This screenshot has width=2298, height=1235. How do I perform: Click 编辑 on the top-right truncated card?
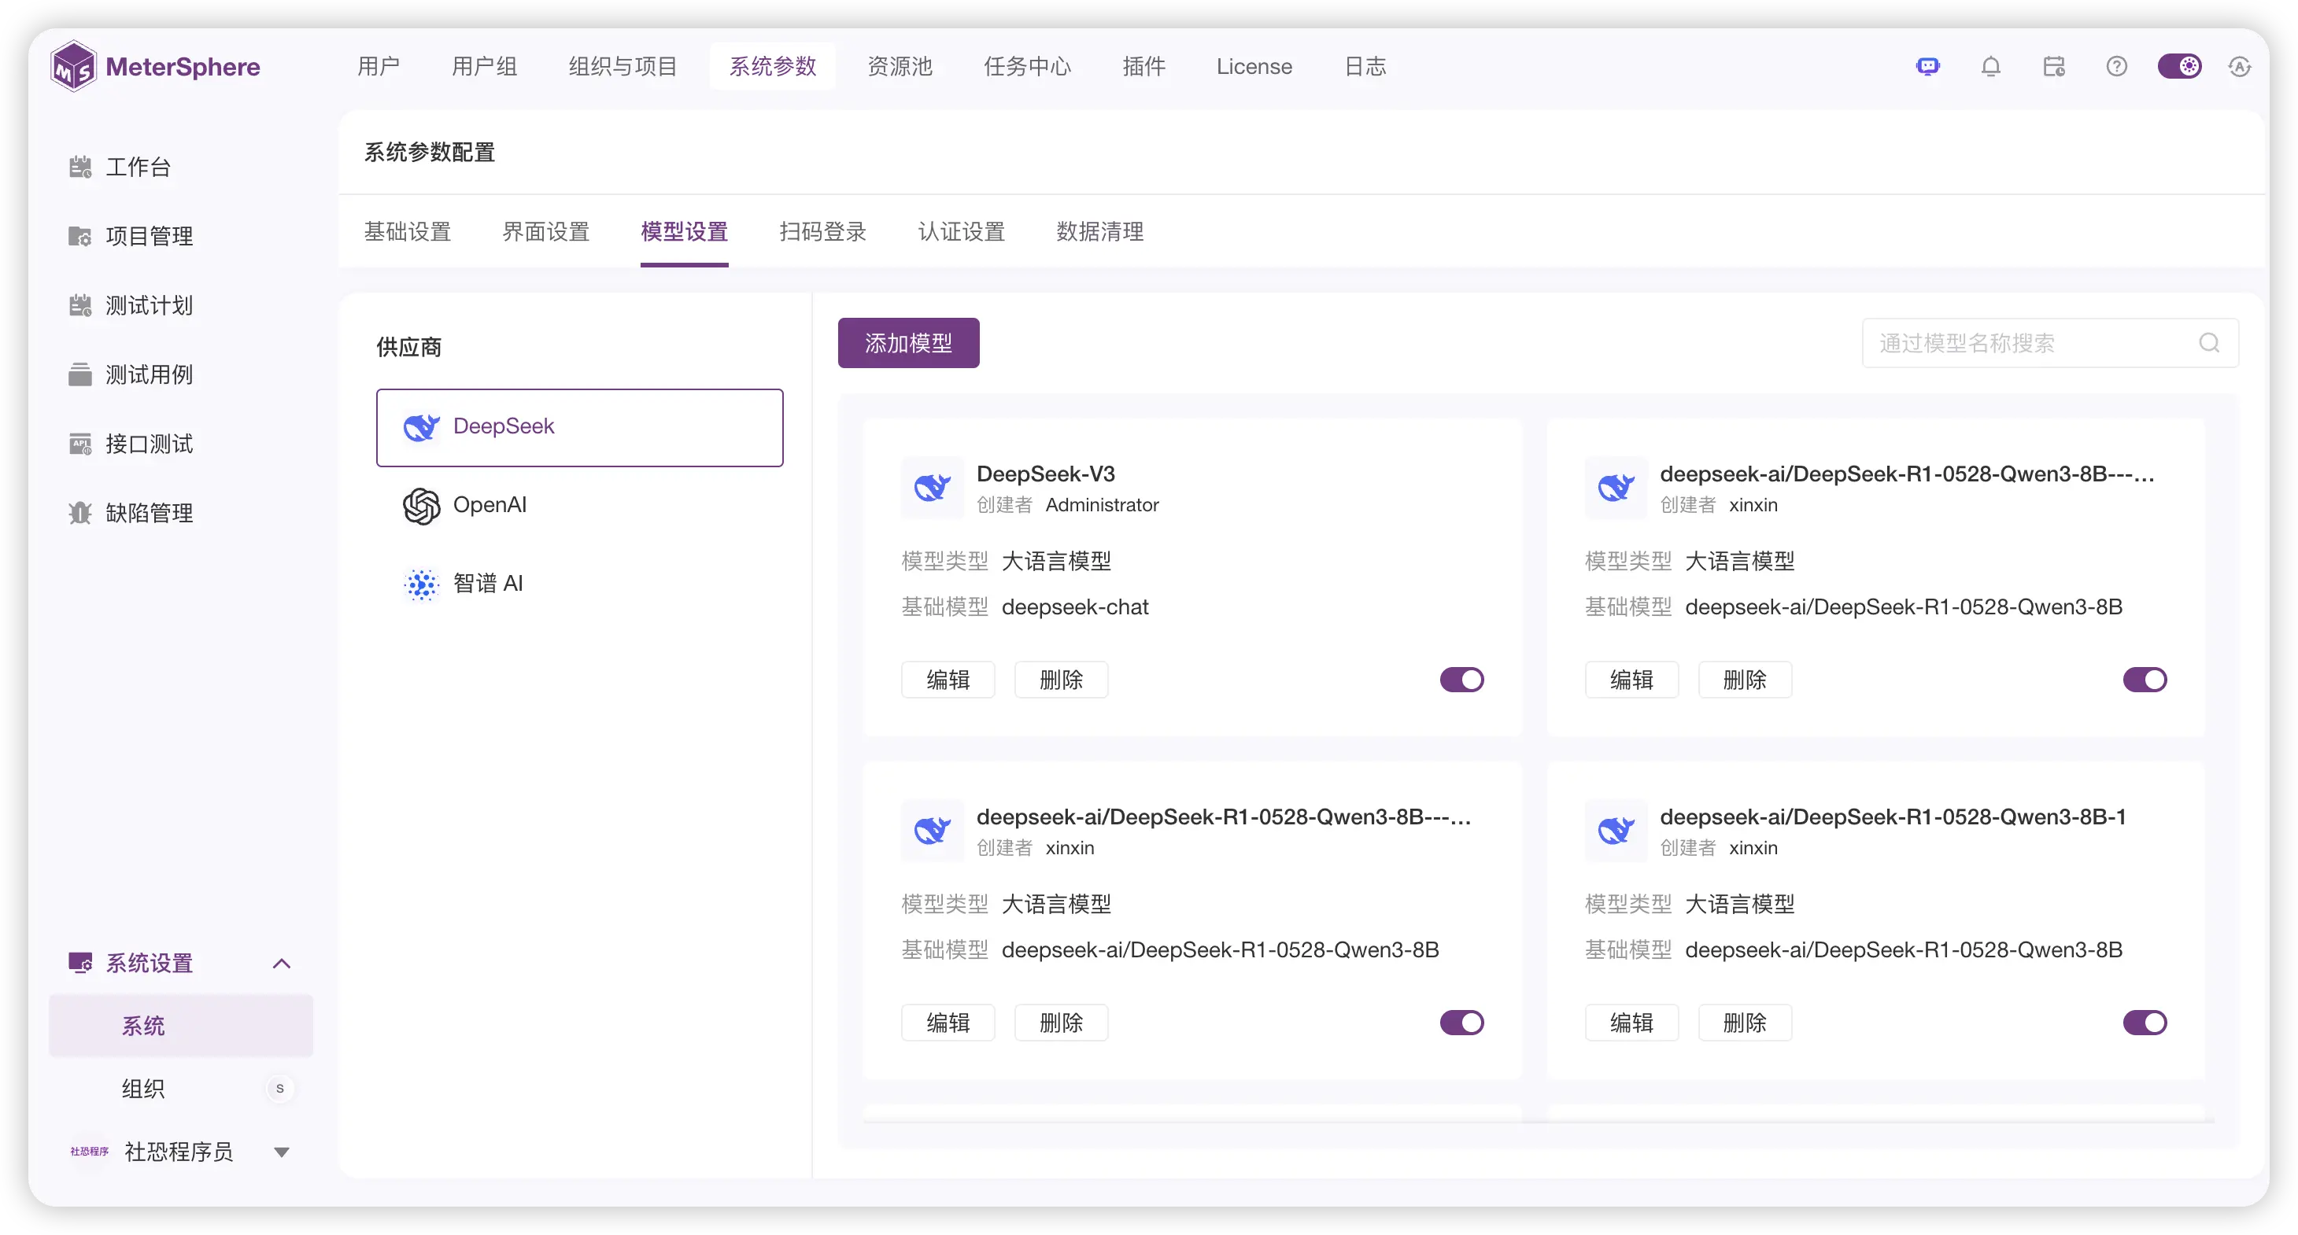(1631, 680)
